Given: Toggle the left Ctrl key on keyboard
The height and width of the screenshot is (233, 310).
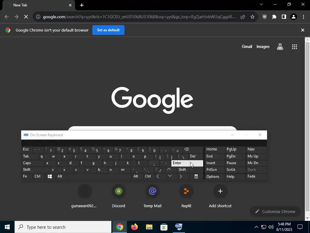Looking at the screenshot, I should [39, 177].
